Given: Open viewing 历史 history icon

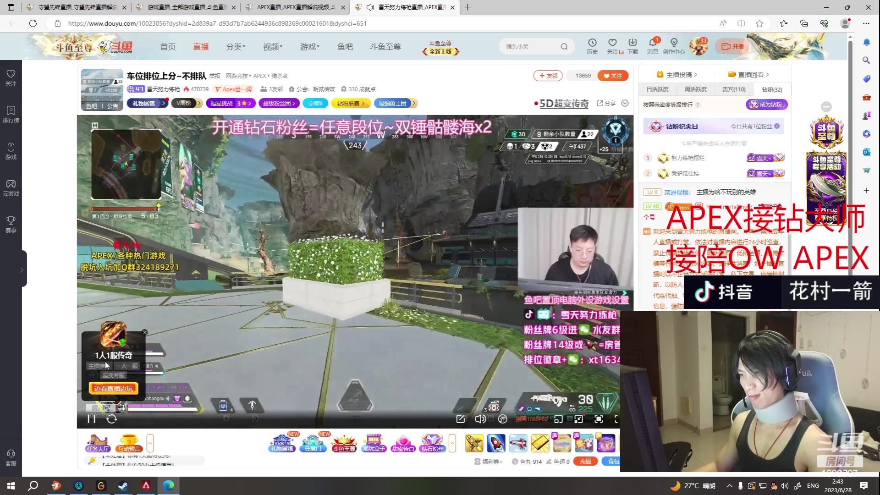Looking at the screenshot, I should click(592, 46).
